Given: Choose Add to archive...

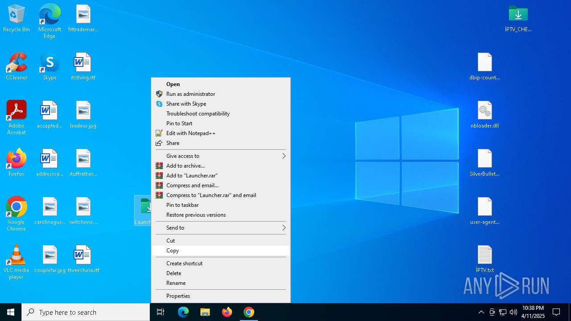Looking at the screenshot, I should [221, 166].
